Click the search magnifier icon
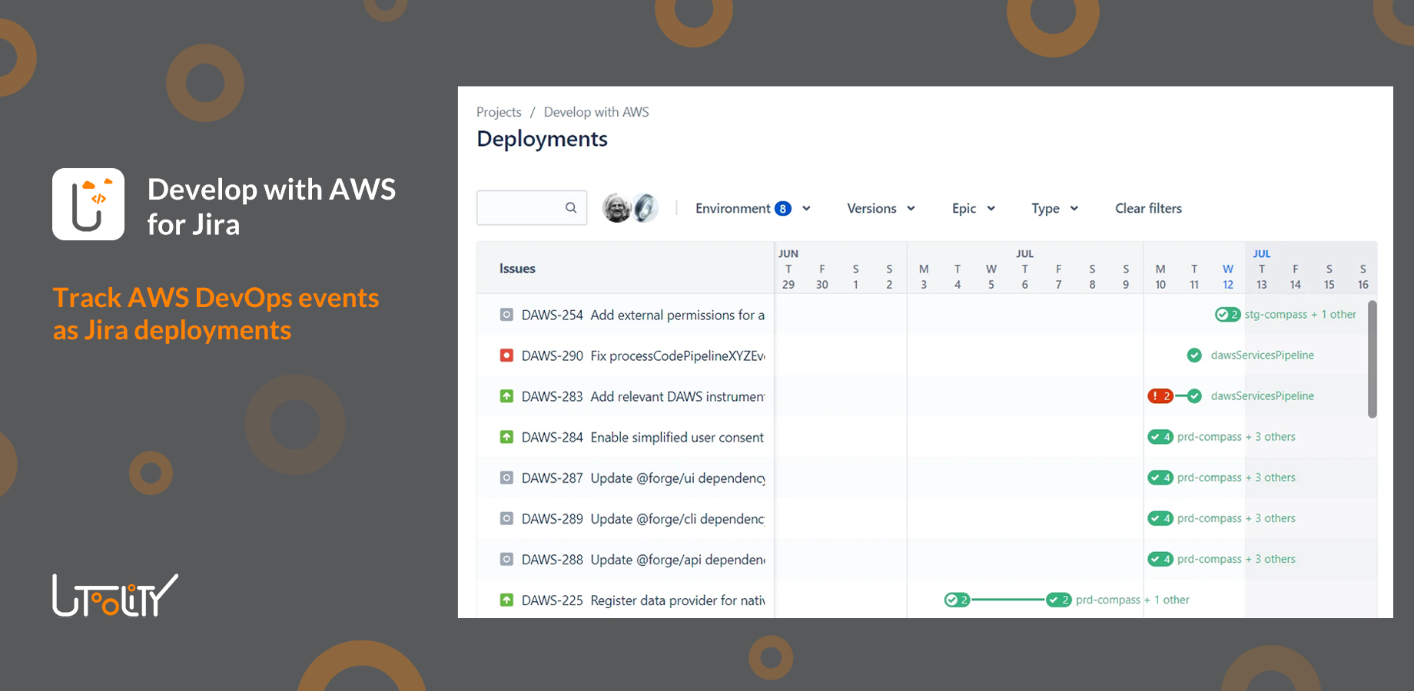1414x691 pixels. point(570,207)
